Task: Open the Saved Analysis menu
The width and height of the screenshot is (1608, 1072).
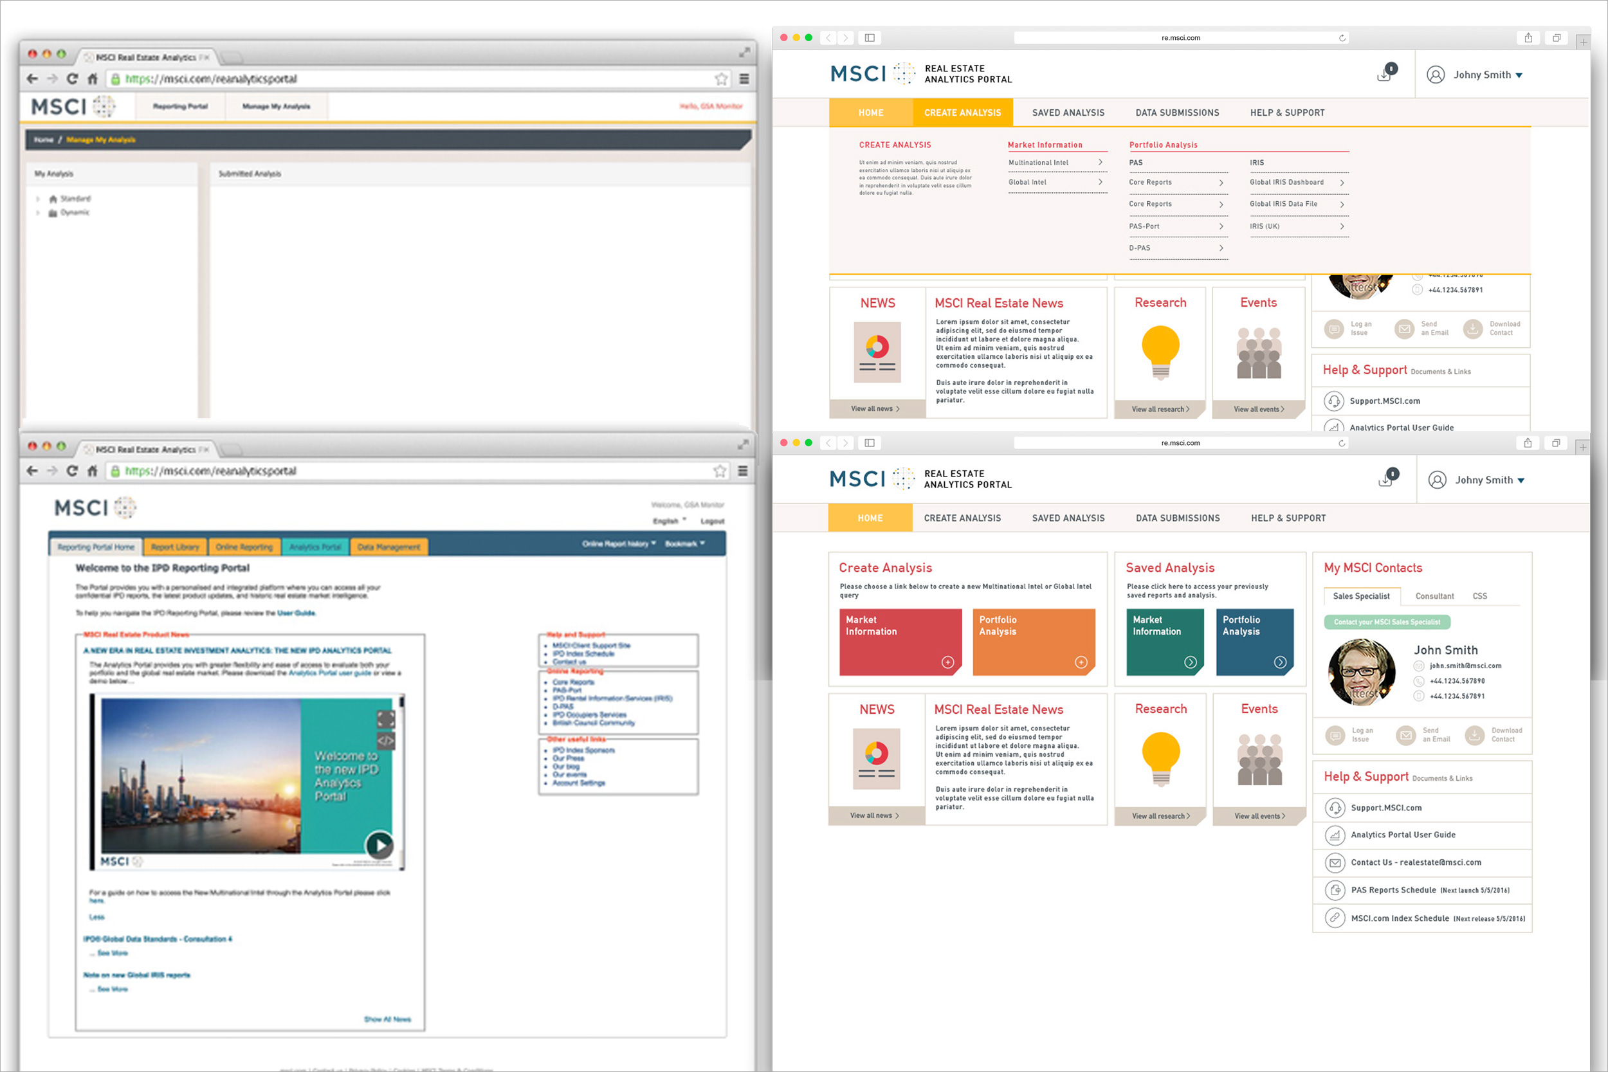Action: (1068, 518)
